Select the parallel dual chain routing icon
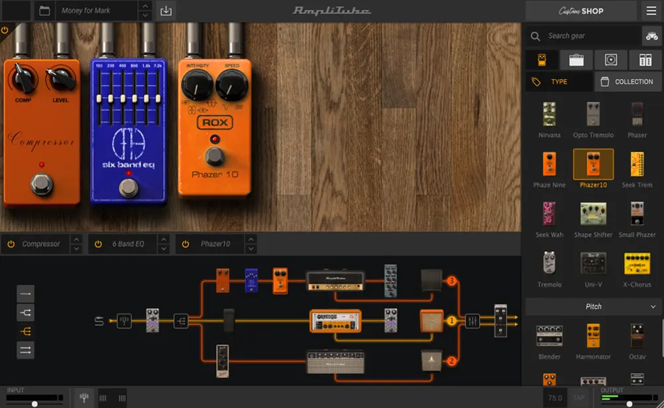Image resolution: width=664 pixels, height=408 pixels. click(x=25, y=350)
